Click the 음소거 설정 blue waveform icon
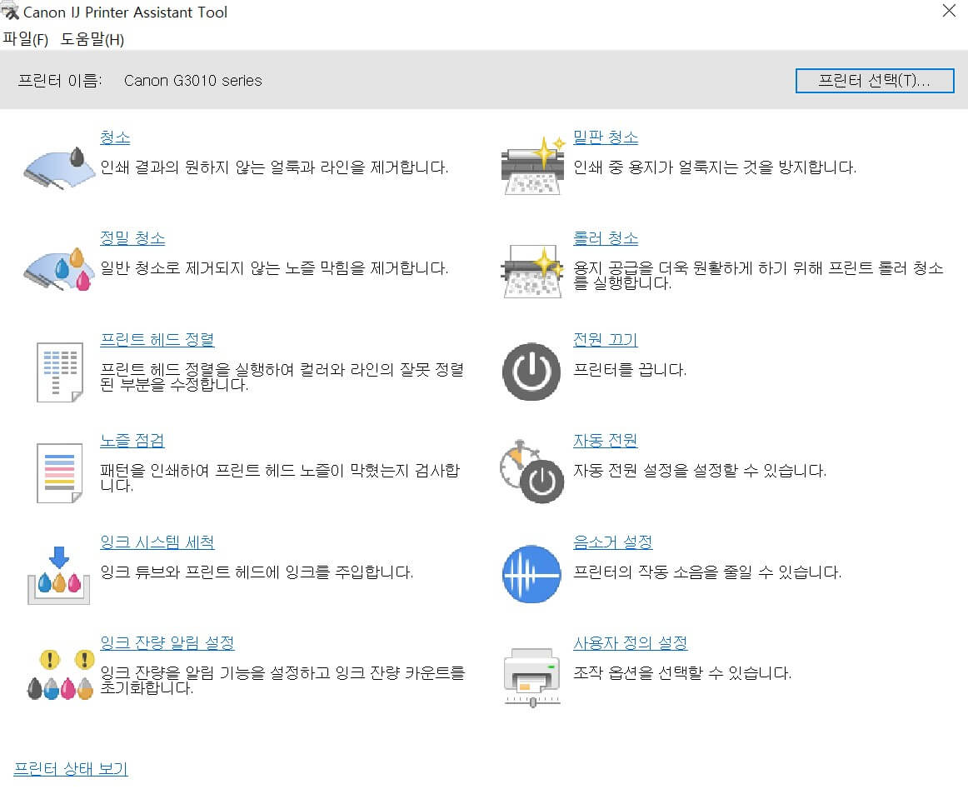The image size is (968, 809). point(531,574)
